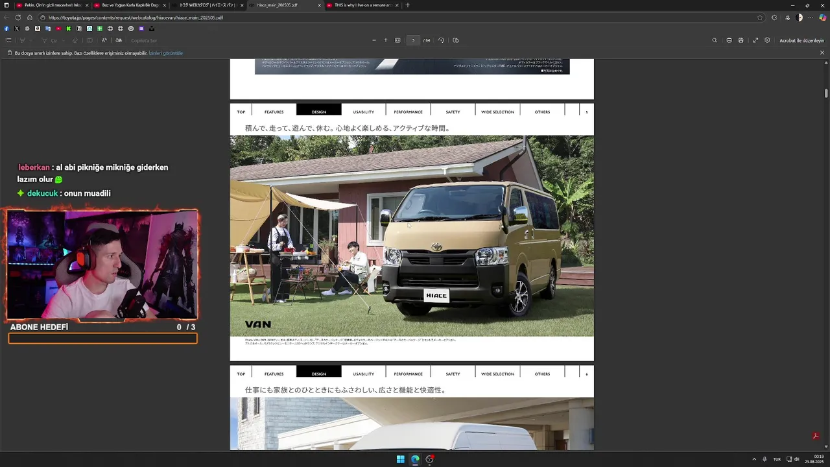Screen dimensions: 830x467
Task: Click OTHERS in upper catalog navigation
Action: click(542, 112)
